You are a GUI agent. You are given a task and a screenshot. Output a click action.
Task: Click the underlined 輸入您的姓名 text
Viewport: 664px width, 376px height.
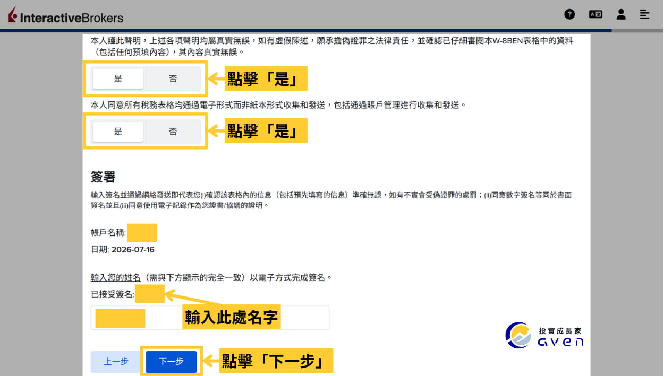tap(116, 277)
